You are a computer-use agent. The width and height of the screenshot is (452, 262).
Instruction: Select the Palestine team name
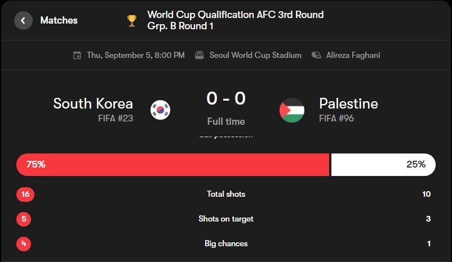(x=348, y=103)
